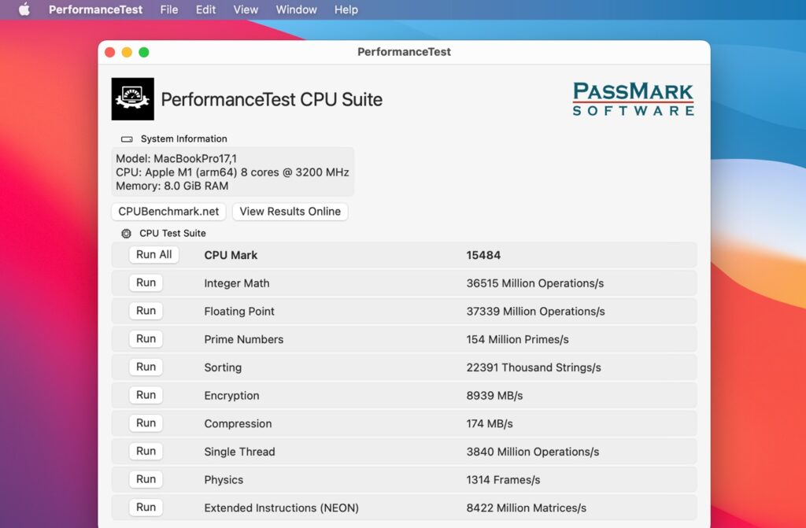
Task: Click the Run All button
Action: (153, 254)
